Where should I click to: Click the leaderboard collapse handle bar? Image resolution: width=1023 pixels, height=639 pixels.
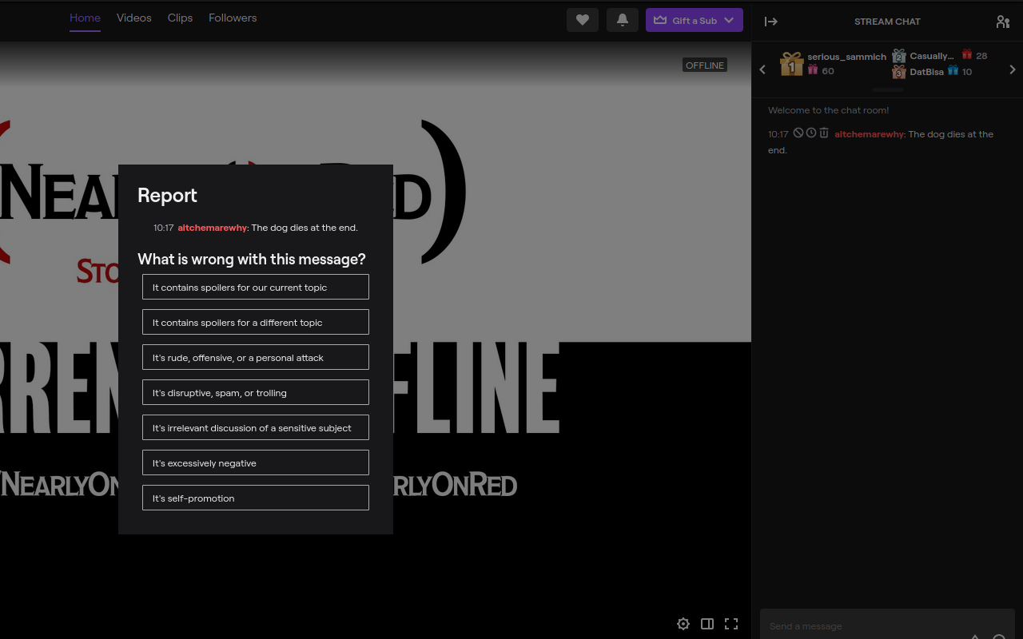tap(888, 89)
